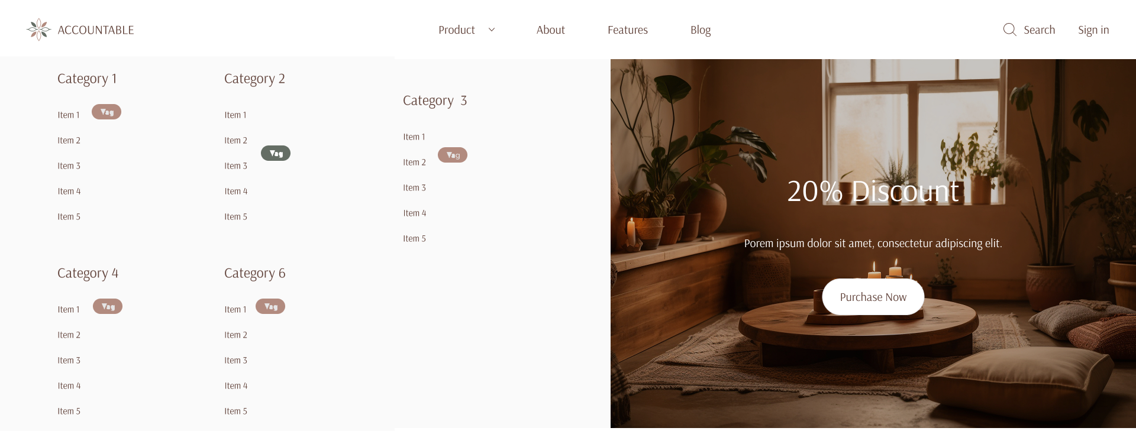The width and height of the screenshot is (1136, 431).
Task: Click the Sign in link
Action: tap(1093, 30)
